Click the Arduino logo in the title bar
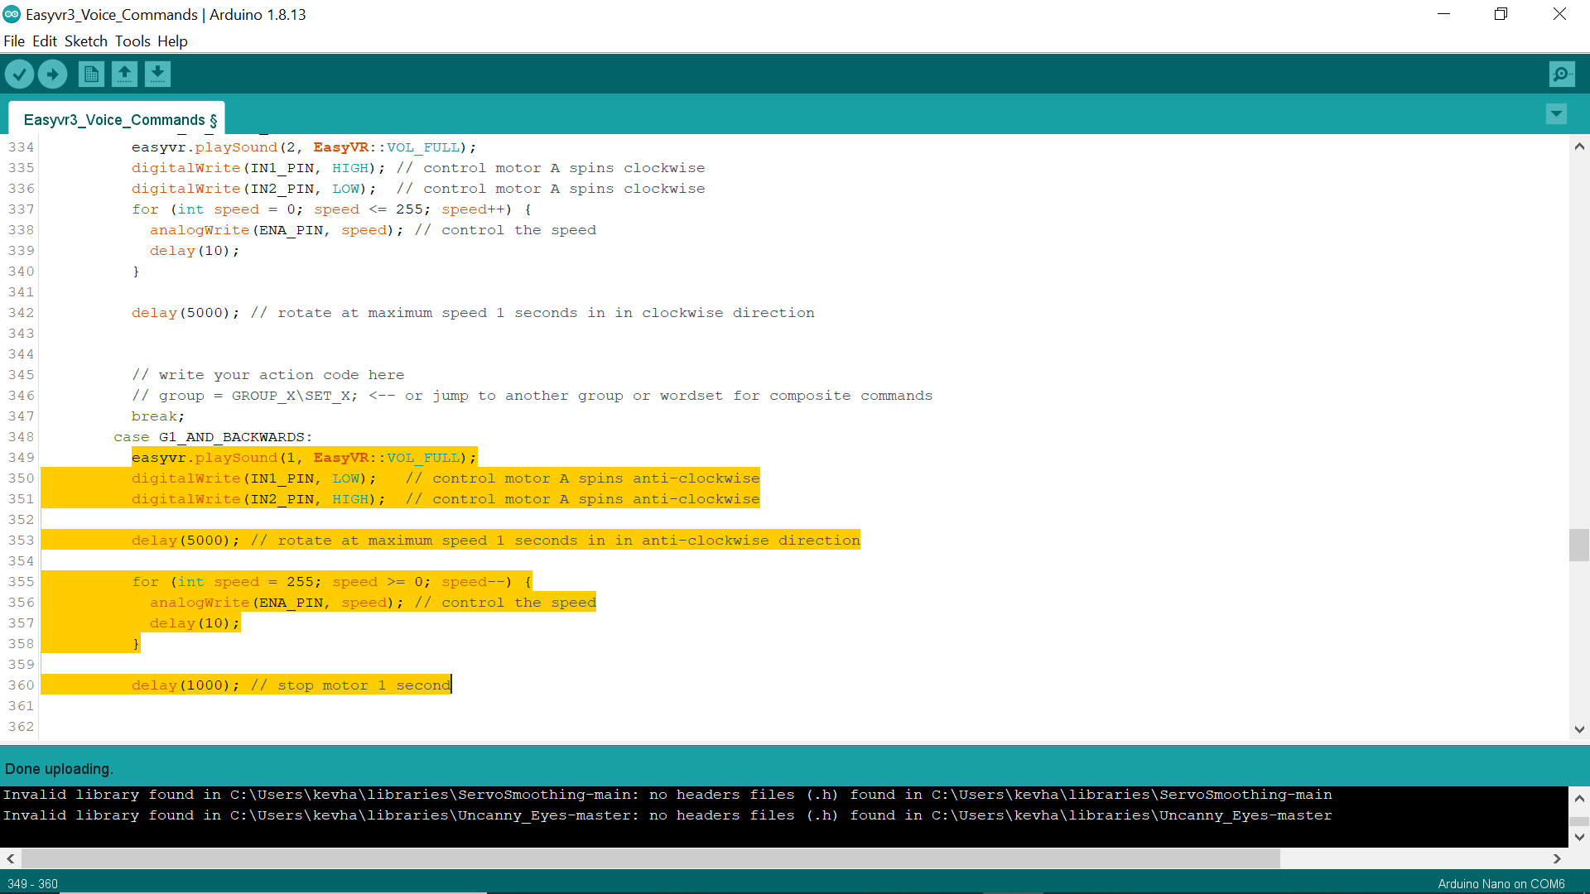The width and height of the screenshot is (1590, 894). coord(11,13)
